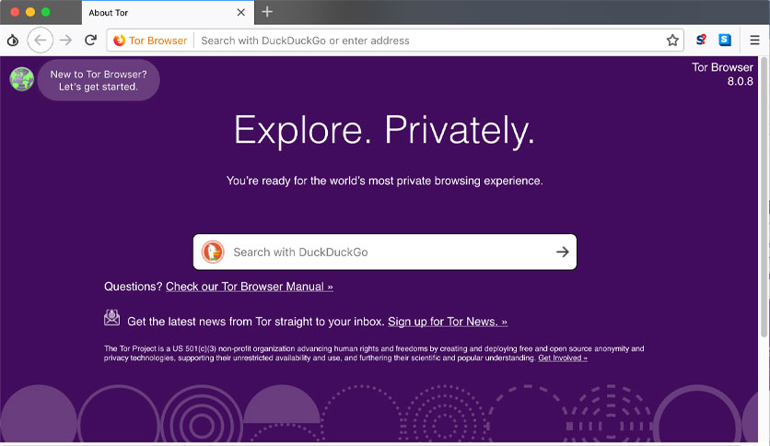770x446 pixels.
Task: Click the DuckDuckGo logo in the search box
Action: [213, 252]
